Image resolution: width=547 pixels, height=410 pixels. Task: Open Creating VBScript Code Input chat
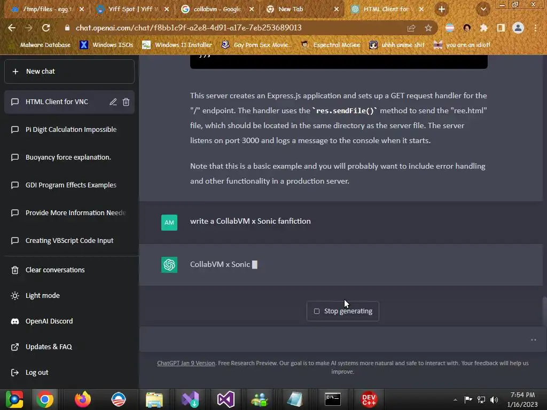click(69, 241)
